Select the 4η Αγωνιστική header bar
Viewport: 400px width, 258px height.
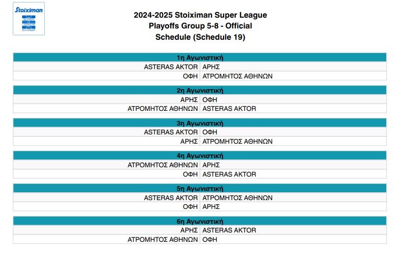click(x=200, y=156)
